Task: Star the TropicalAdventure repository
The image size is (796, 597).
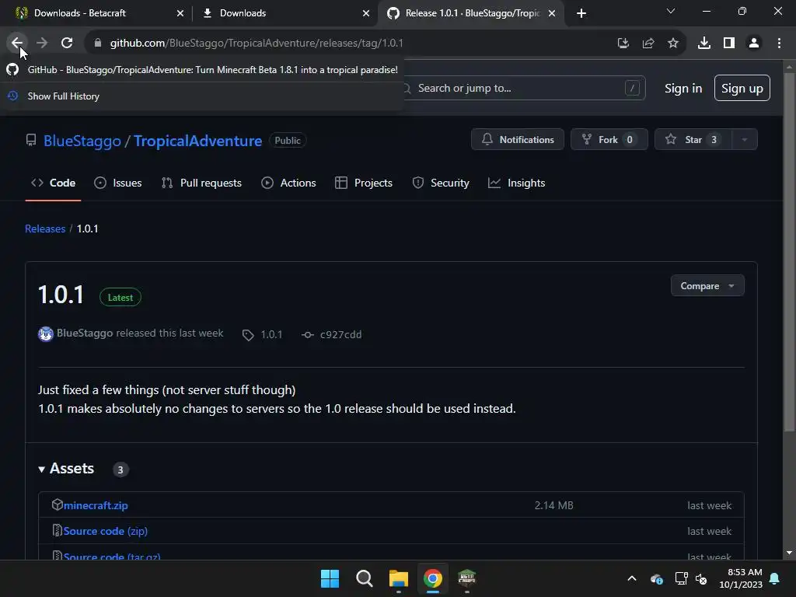Action: click(x=693, y=140)
